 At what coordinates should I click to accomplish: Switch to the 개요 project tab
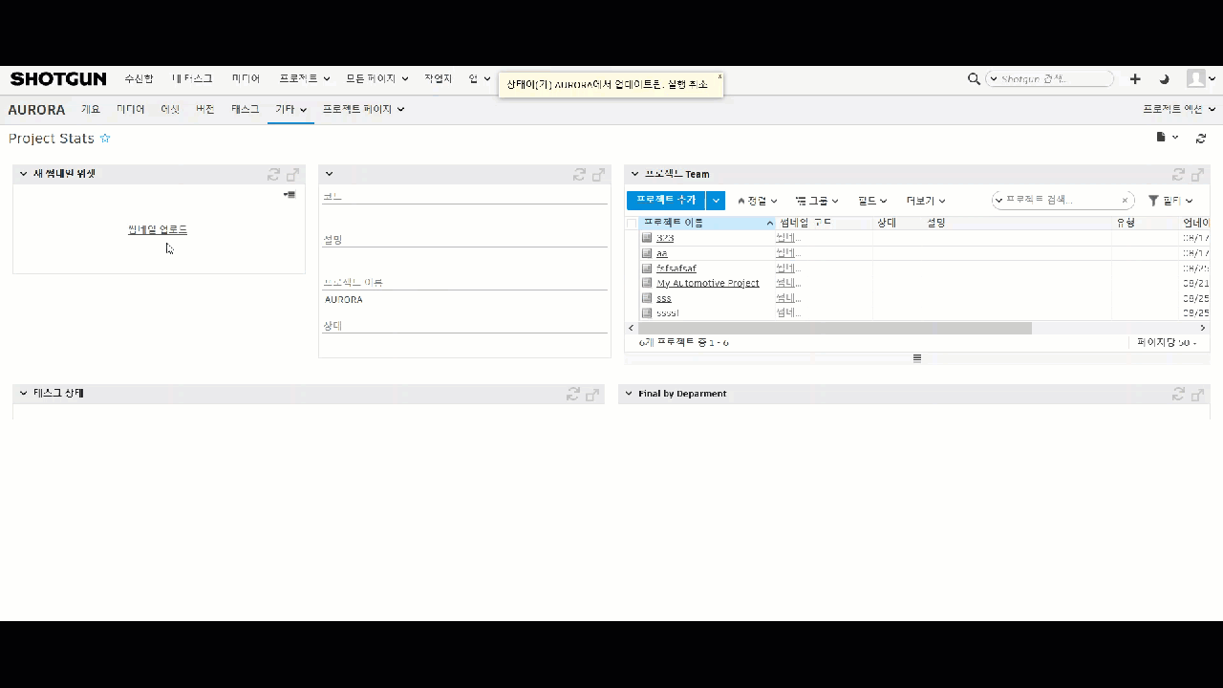tap(91, 110)
